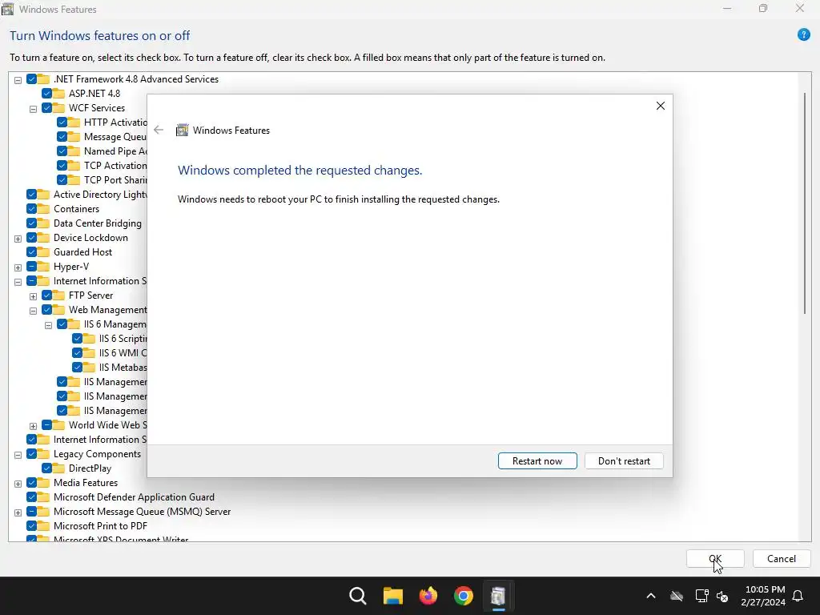
Task: Click the folder icon beside Guarded Host
Action: [44, 252]
